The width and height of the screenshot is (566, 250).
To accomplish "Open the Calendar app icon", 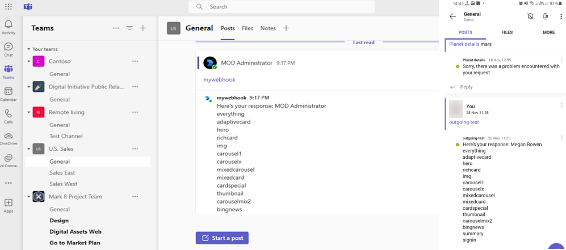I will pos(9,94).
